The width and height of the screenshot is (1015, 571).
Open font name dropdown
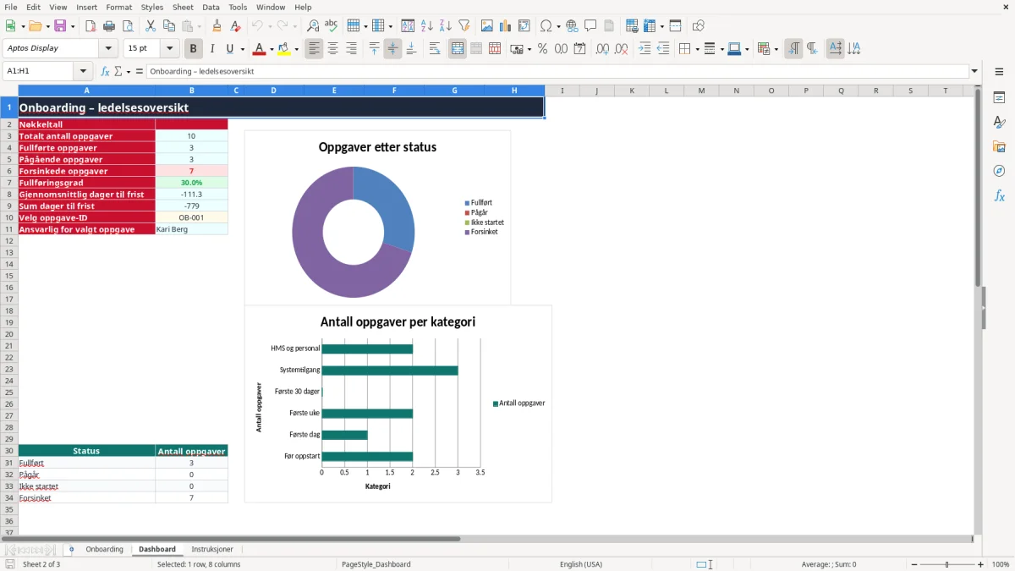click(108, 49)
